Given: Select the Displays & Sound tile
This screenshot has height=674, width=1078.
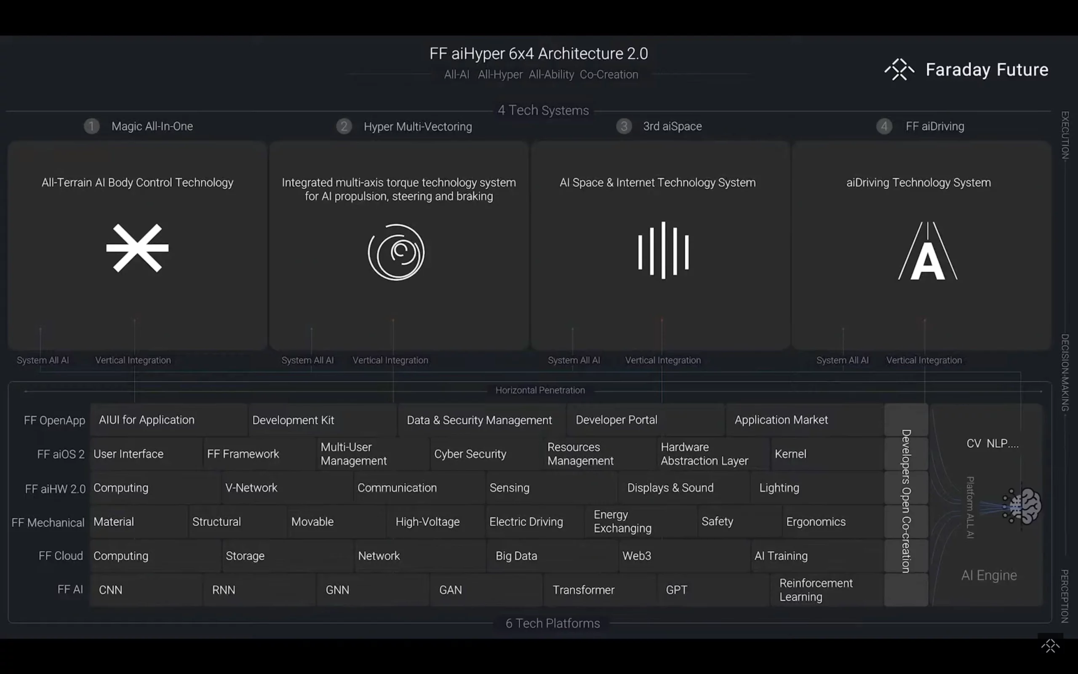Looking at the screenshot, I should [684, 488].
